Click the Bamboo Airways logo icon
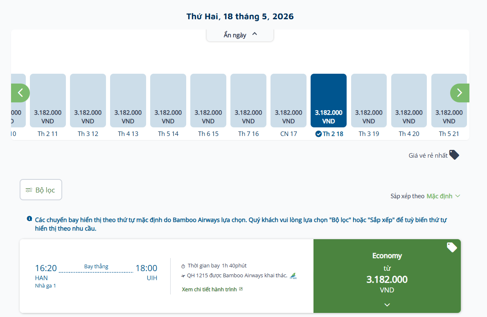487x317 pixels. coord(293,276)
